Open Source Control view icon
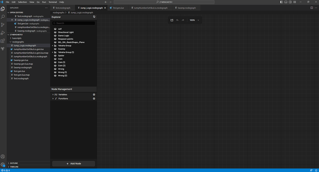The image size is (319, 172). coord(3,25)
